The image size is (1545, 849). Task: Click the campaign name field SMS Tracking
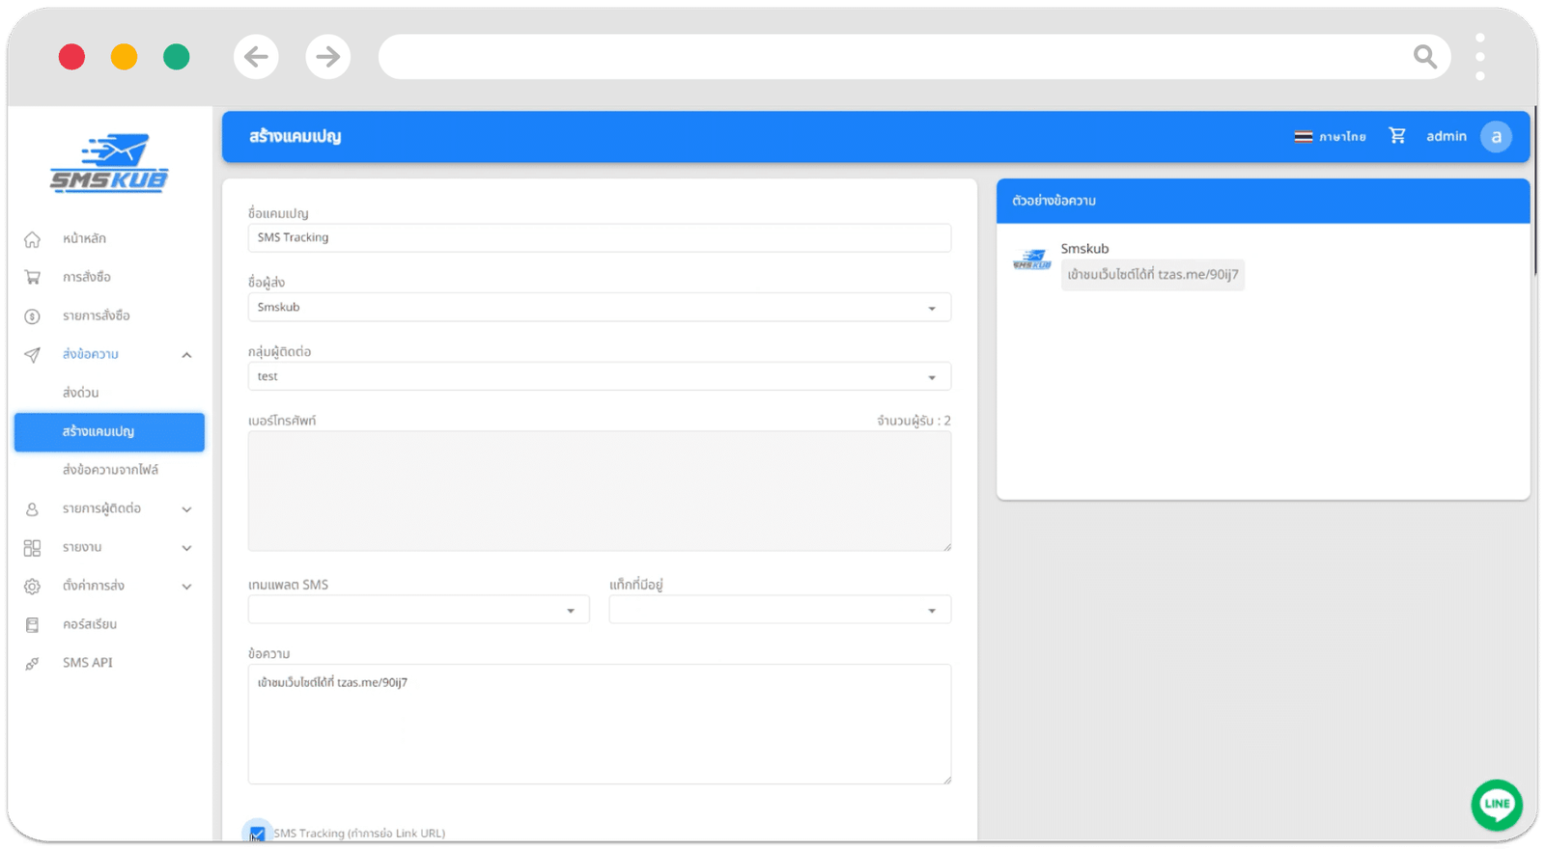click(x=599, y=238)
